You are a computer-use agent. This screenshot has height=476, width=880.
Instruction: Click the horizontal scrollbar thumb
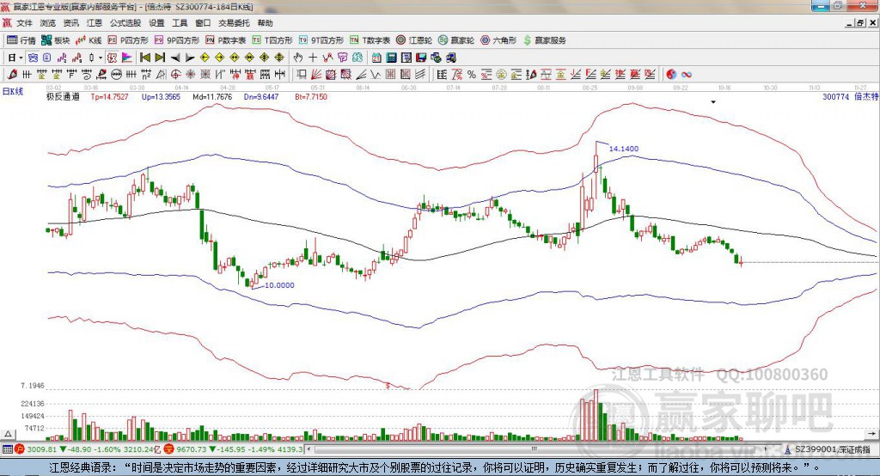pos(534,449)
